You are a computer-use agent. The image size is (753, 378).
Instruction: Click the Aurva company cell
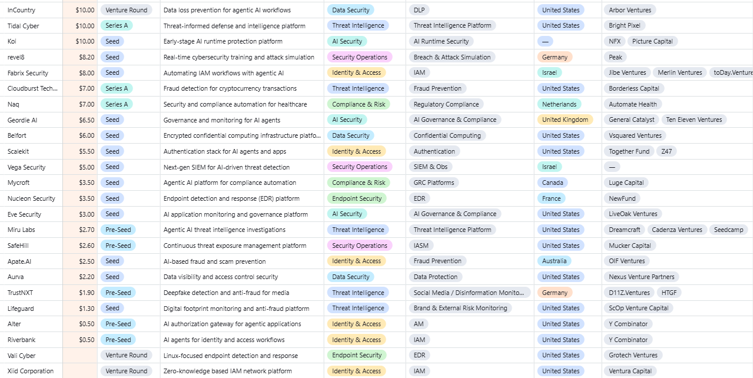pos(31,277)
